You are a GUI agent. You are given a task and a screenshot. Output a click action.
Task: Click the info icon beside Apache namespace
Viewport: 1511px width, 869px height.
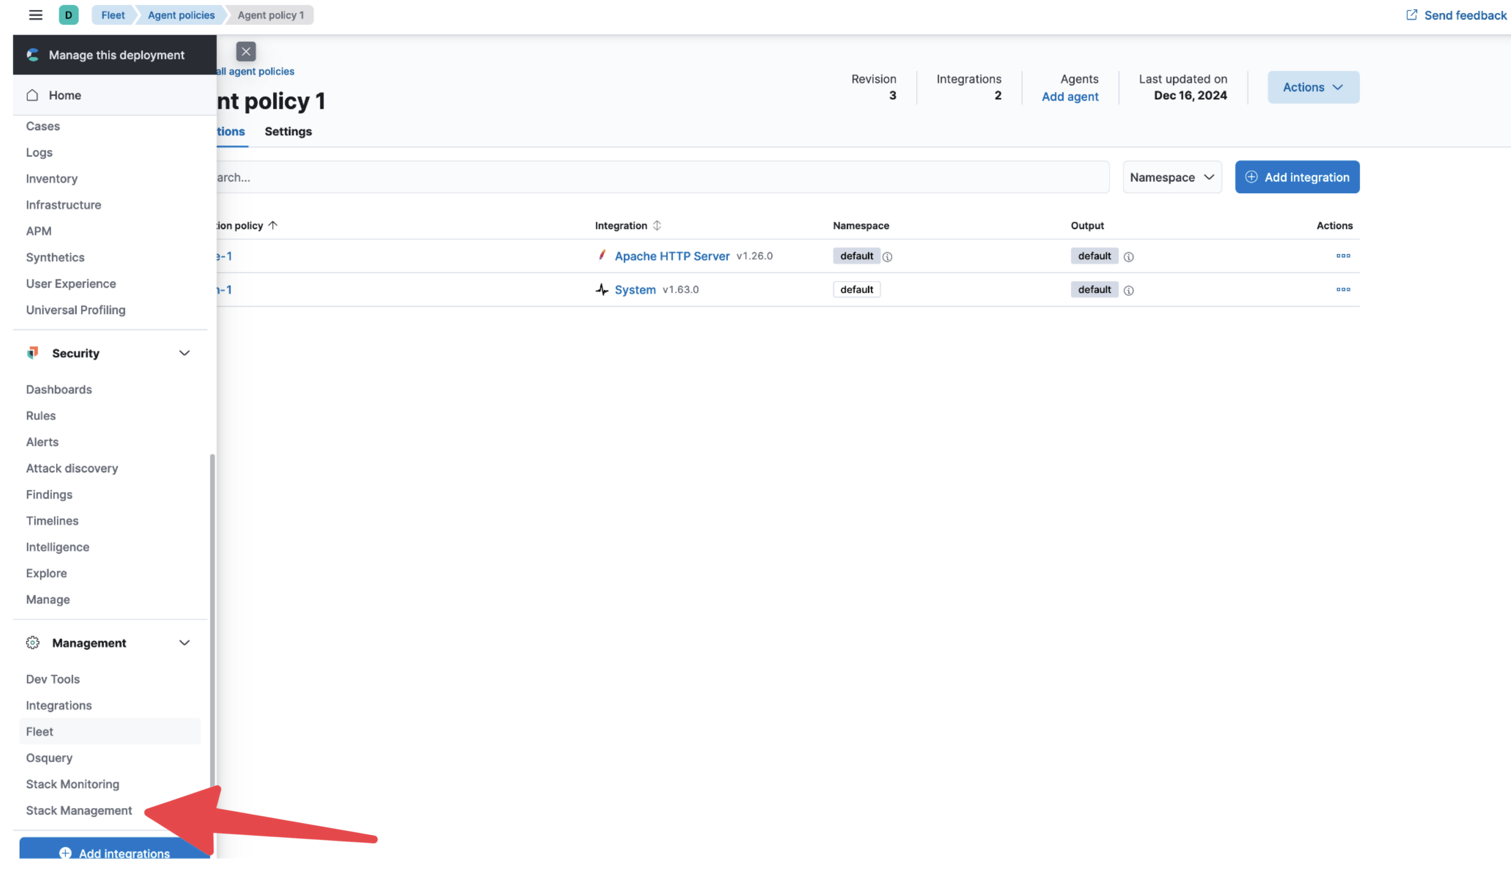pyautogui.click(x=887, y=257)
